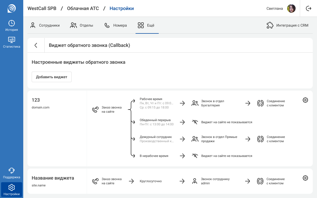Click Виджет обратного звонка (Callback) heading
Viewport: 317px width, 198px height.
click(x=90, y=45)
